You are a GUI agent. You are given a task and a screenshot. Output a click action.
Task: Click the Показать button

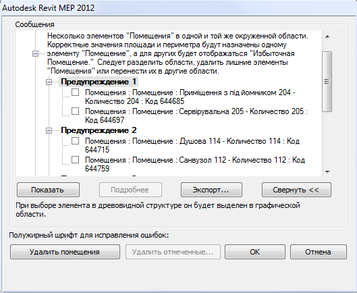49,190
